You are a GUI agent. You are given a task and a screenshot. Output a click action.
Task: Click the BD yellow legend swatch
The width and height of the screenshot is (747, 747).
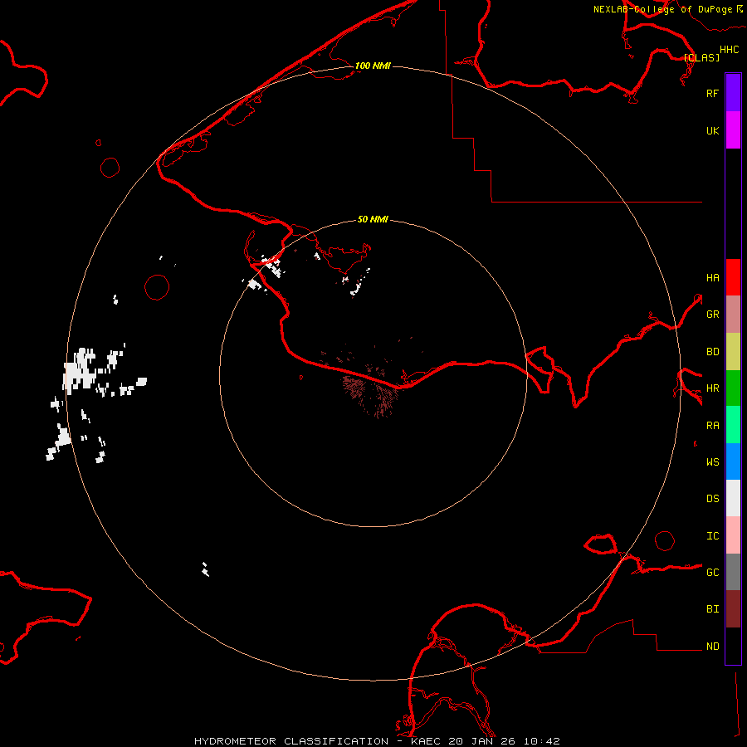(x=733, y=351)
